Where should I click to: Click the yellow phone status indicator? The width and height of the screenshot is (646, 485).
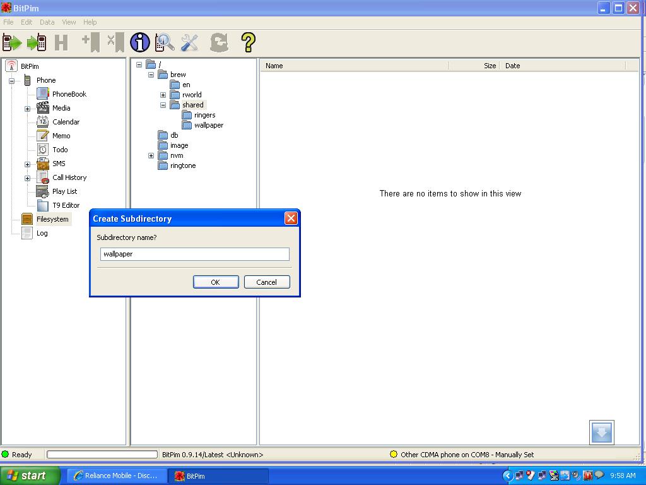pyautogui.click(x=394, y=454)
